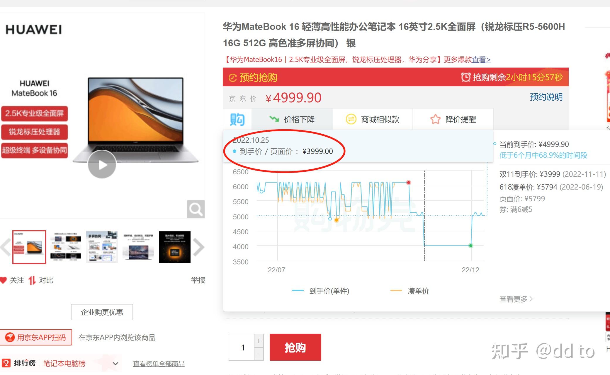Screen dimensions: 610x375
Task: Click the 超级终端 多设备协同 red badge
Action: [35, 150]
